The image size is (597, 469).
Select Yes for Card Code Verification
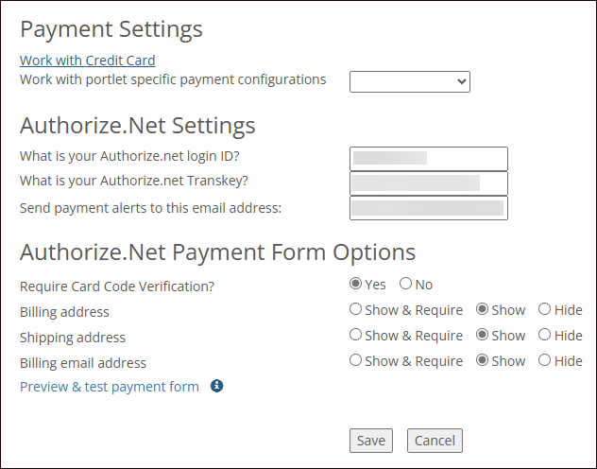pyautogui.click(x=356, y=284)
